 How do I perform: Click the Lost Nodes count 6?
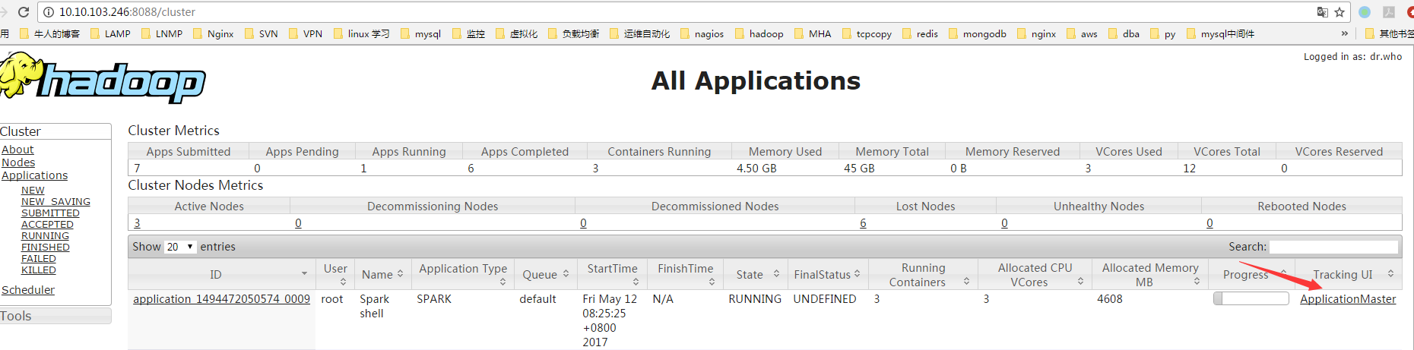coord(863,223)
